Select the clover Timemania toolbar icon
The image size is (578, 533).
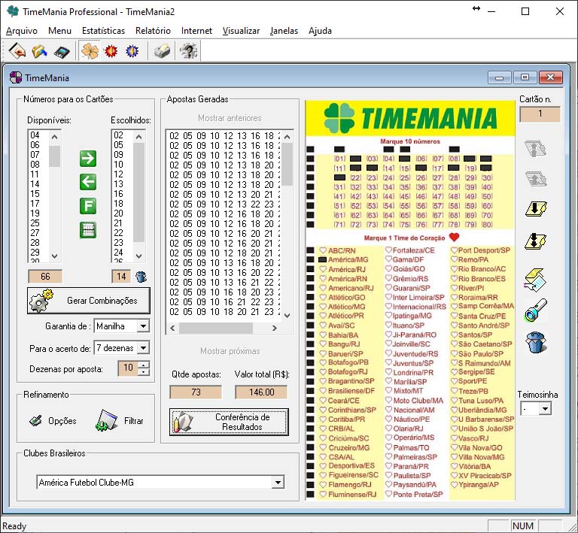[x=90, y=51]
